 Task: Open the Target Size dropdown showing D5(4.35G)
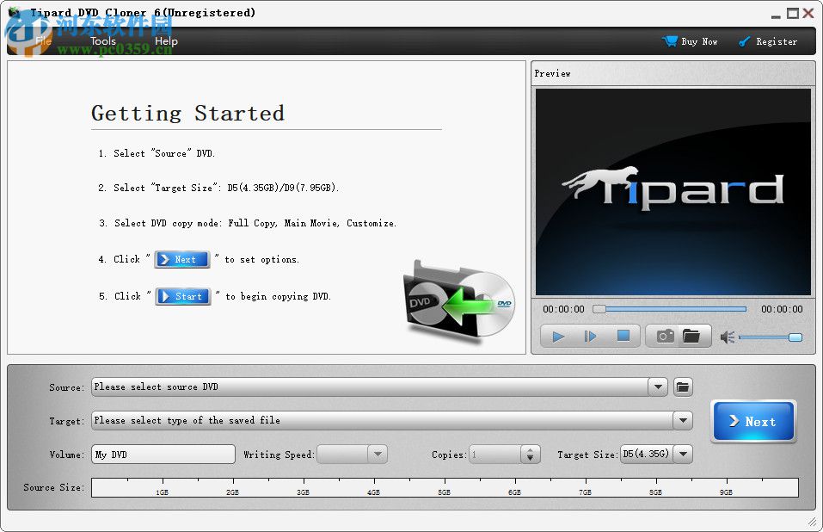683,454
